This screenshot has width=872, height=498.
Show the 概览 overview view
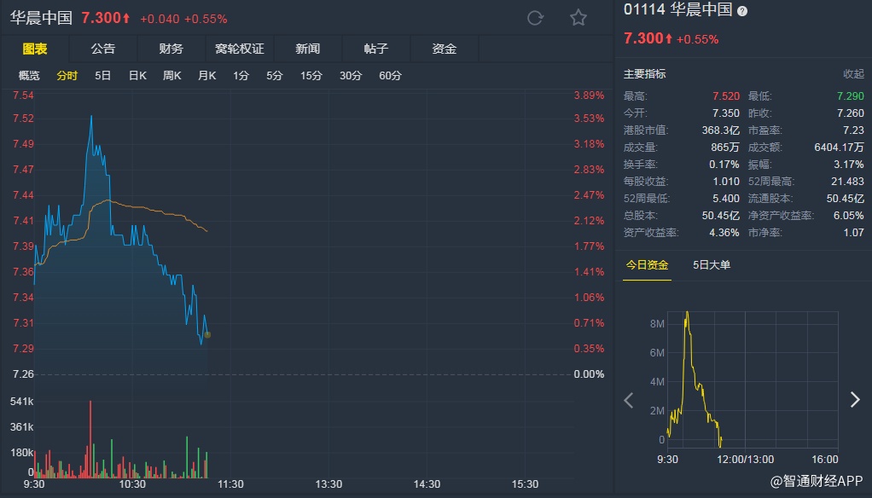click(29, 76)
